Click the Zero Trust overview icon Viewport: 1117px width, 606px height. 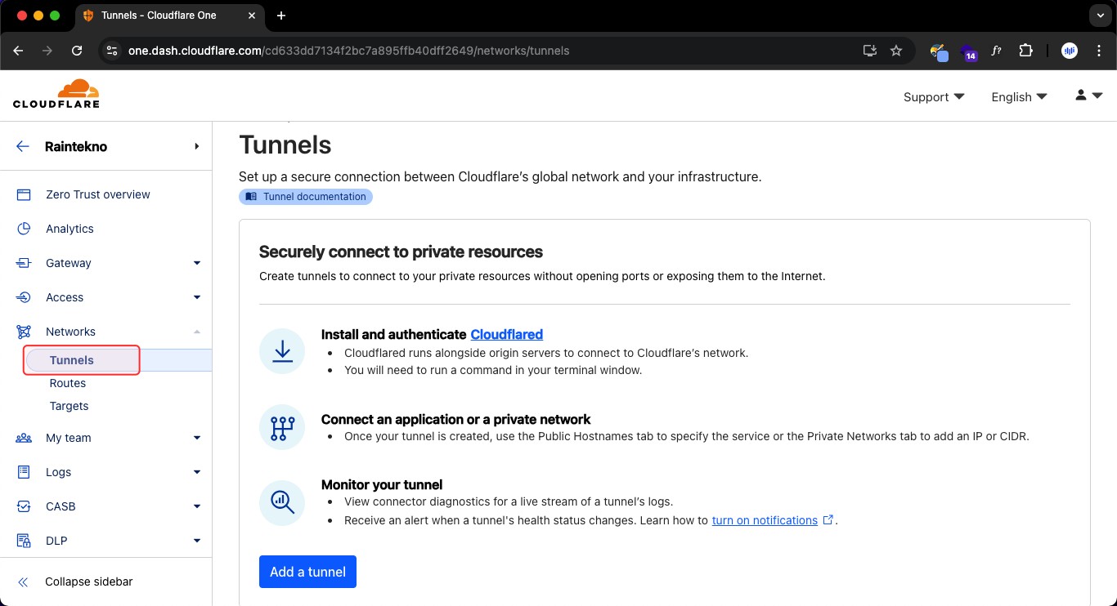coord(24,194)
